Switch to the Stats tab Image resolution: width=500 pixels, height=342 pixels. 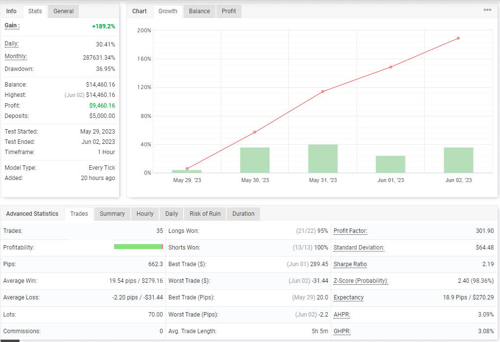click(35, 11)
